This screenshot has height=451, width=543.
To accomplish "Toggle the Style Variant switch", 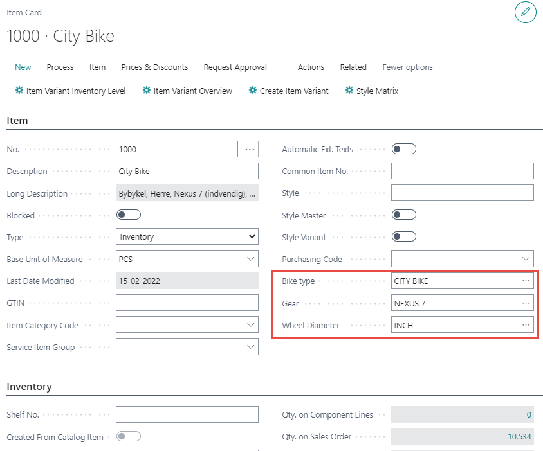I will coord(403,237).
